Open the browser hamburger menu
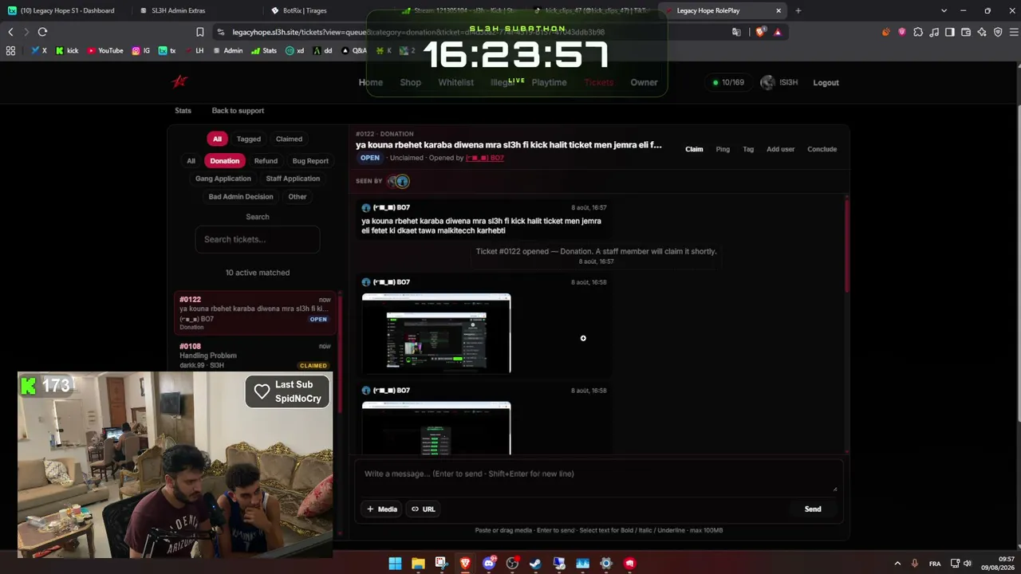 point(1015,32)
